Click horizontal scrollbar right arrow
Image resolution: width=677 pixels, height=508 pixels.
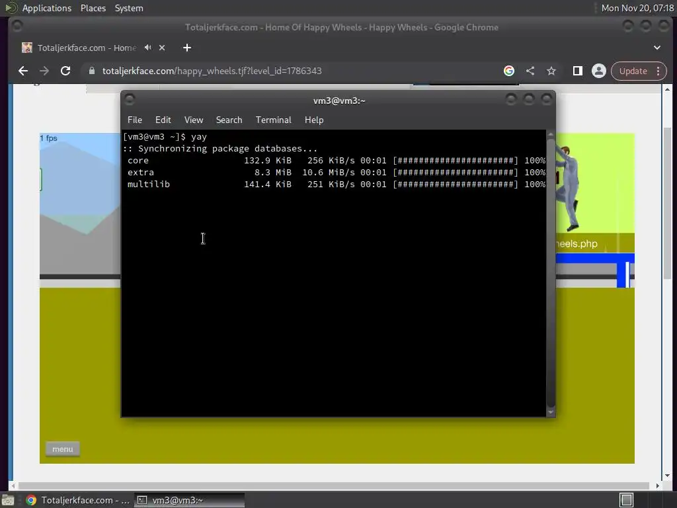(x=658, y=486)
